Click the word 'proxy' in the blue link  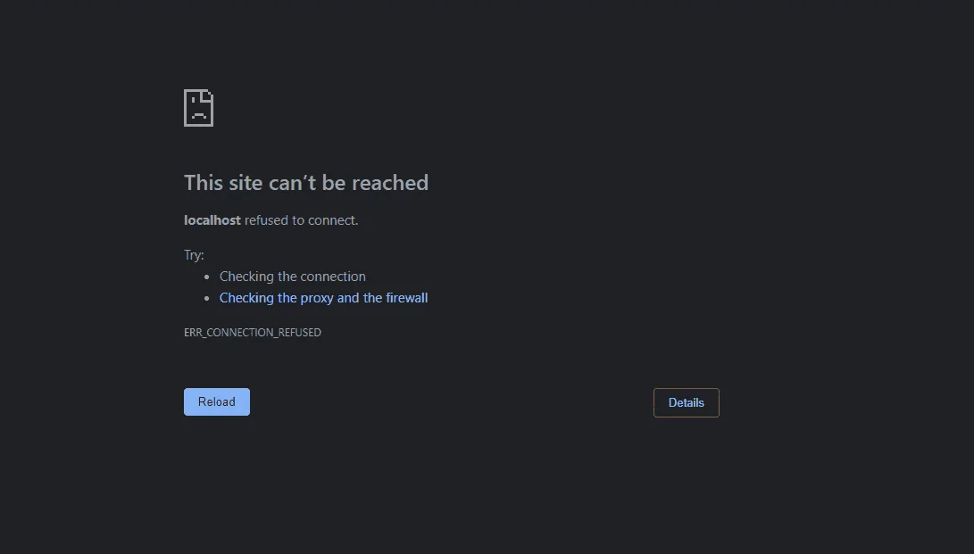click(317, 298)
